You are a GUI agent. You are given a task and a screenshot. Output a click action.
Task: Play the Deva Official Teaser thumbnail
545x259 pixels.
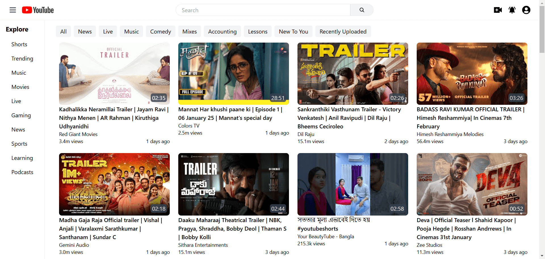click(x=472, y=184)
